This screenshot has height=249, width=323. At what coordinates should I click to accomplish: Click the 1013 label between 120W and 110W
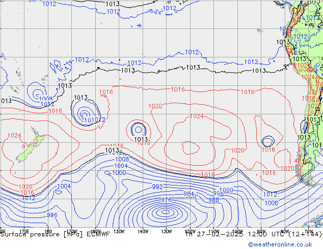point(193,68)
